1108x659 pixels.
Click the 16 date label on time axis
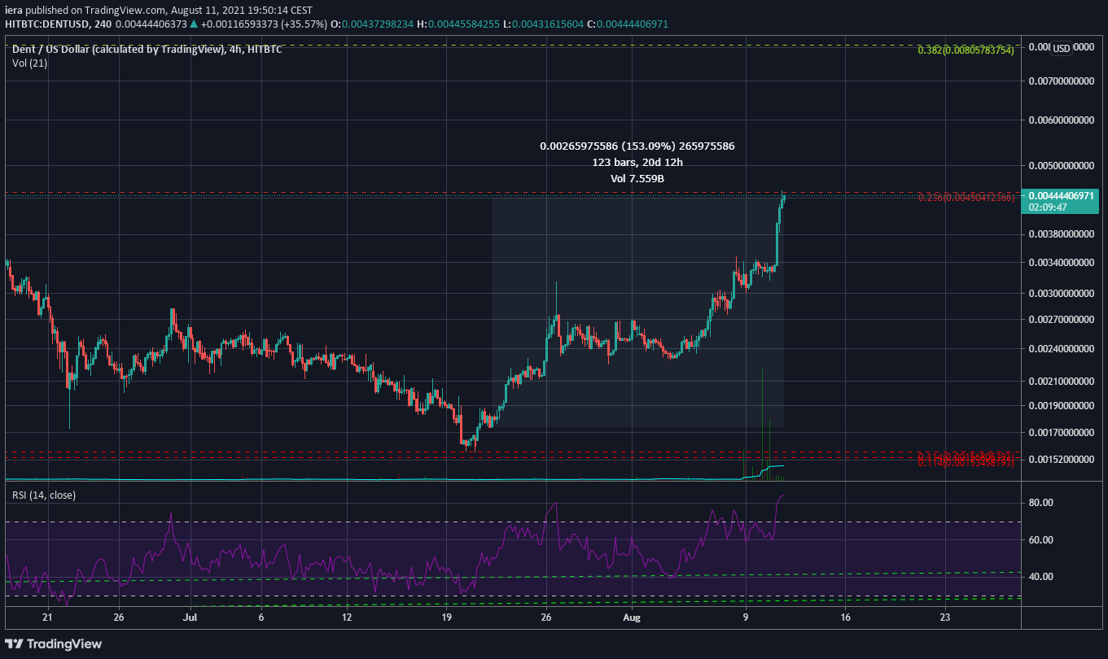point(846,618)
